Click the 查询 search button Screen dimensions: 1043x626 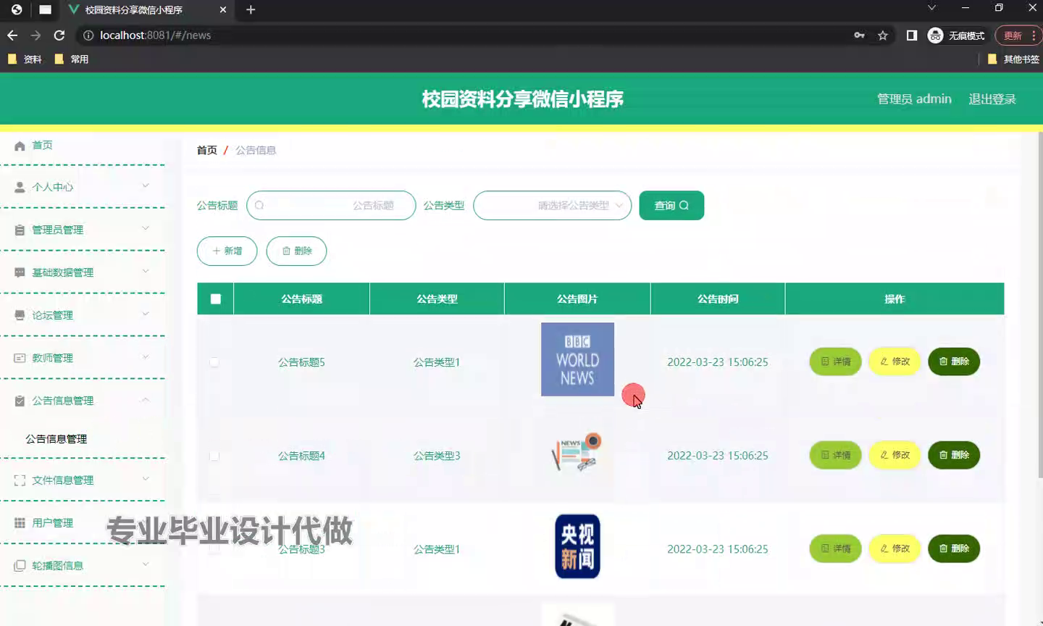click(x=671, y=206)
